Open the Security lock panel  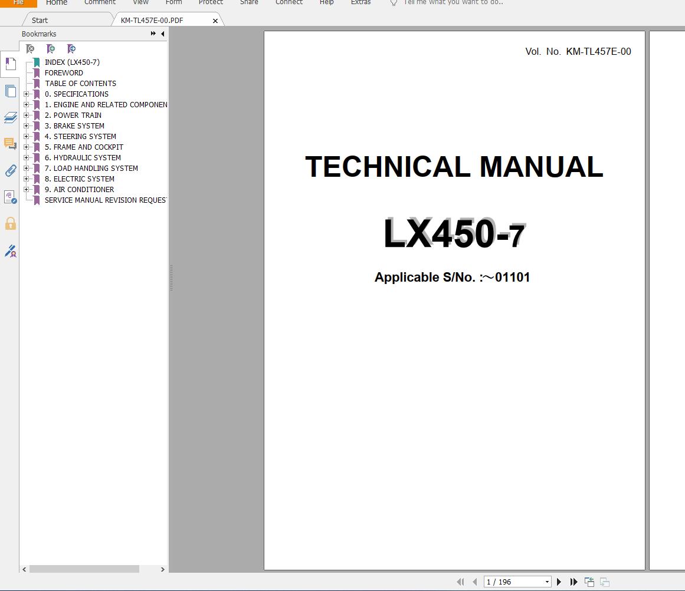coord(11,224)
